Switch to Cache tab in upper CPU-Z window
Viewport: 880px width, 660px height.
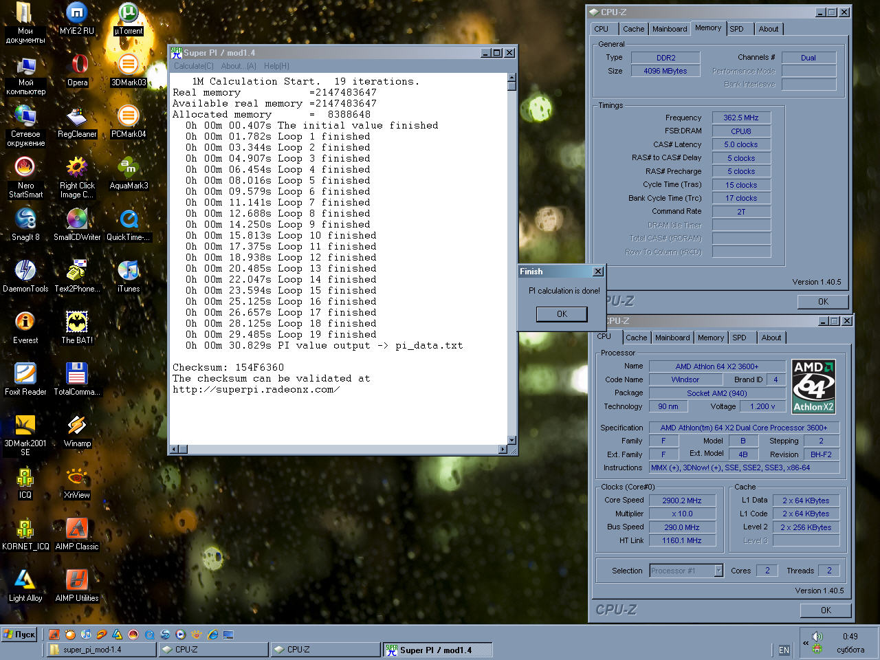[x=633, y=29]
